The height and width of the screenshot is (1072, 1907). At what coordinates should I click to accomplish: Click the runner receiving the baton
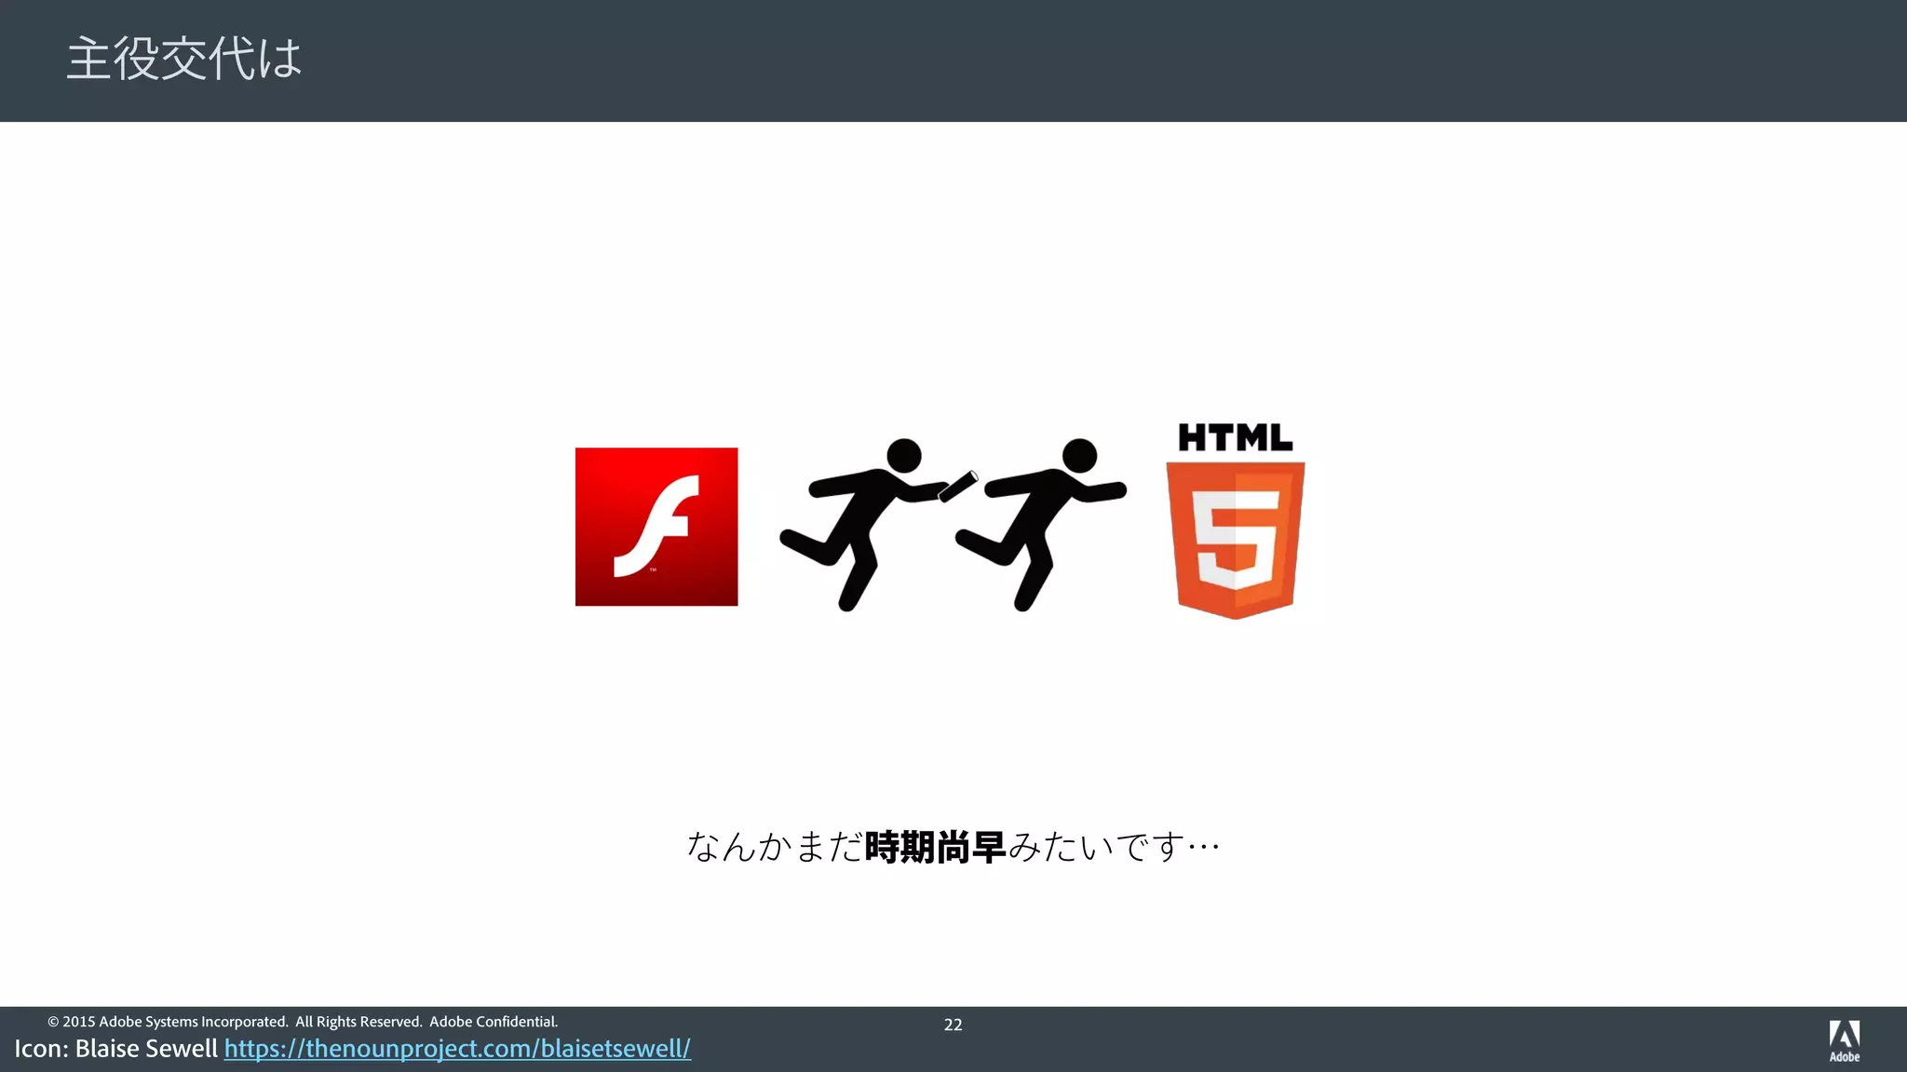coord(1041,524)
